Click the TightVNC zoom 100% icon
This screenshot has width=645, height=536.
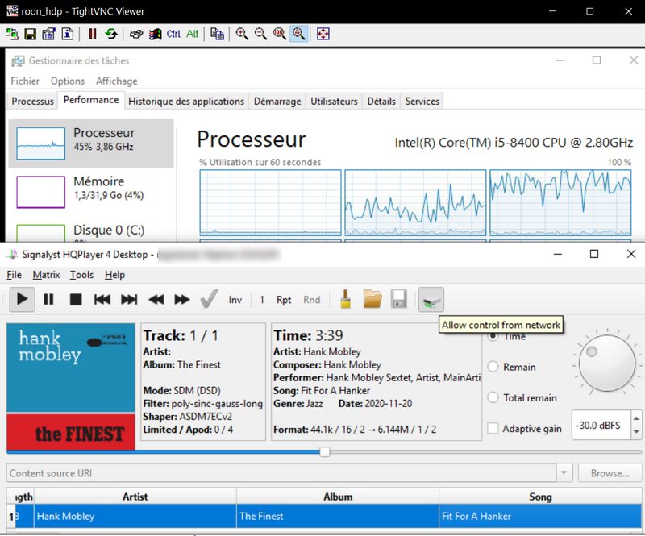pos(280,34)
